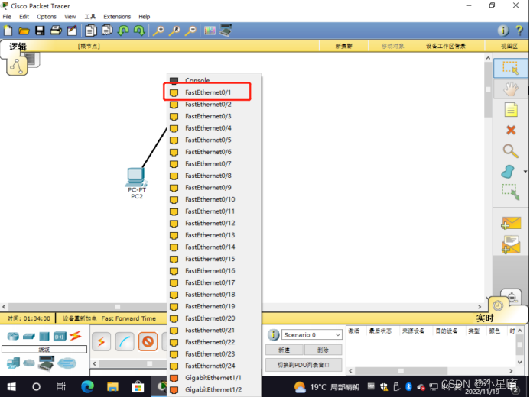Select Console port in the popup list
This screenshot has height=397, width=530.
pyautogui.click(x=214, y=80)
